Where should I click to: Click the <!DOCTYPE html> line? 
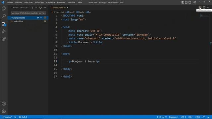pos(73,16)
